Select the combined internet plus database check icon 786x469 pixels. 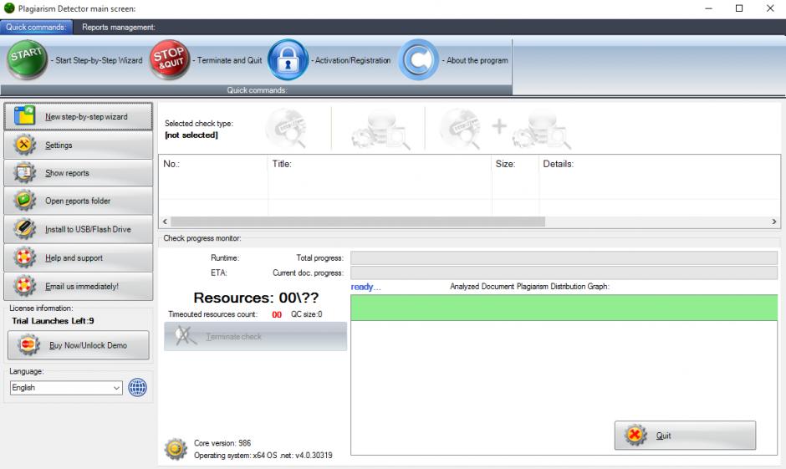pos(505,130)
